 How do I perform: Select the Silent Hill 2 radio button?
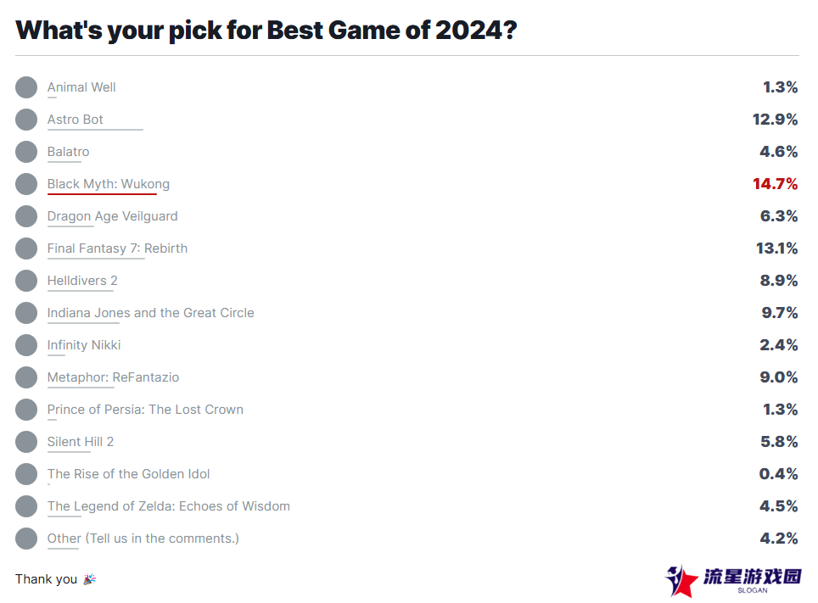pos(26,442)
